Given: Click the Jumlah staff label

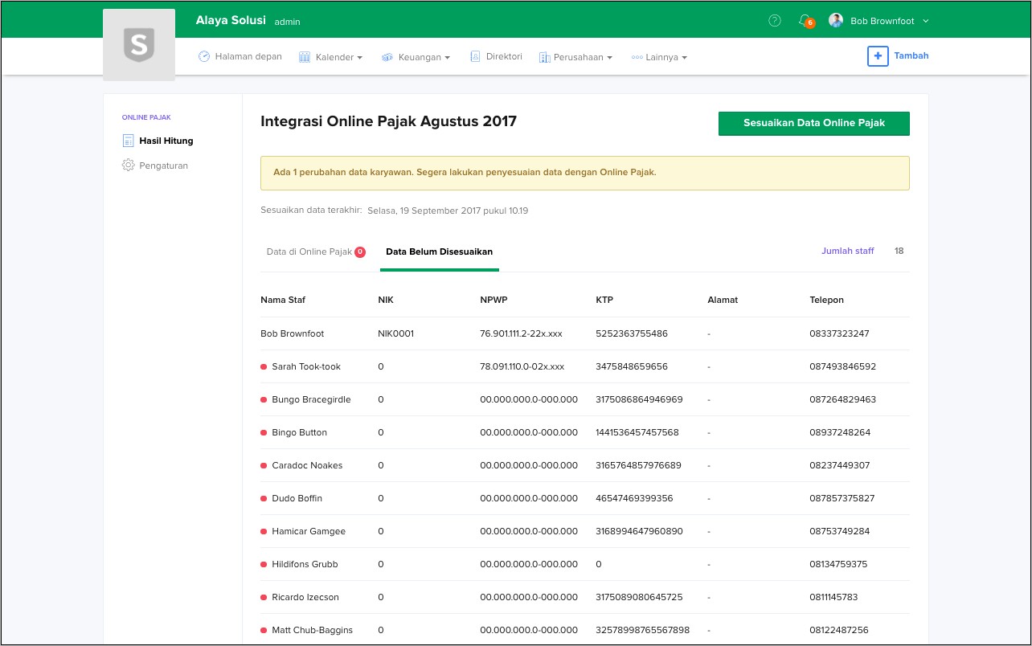Looking at the screenshot, I should [848, 251].
